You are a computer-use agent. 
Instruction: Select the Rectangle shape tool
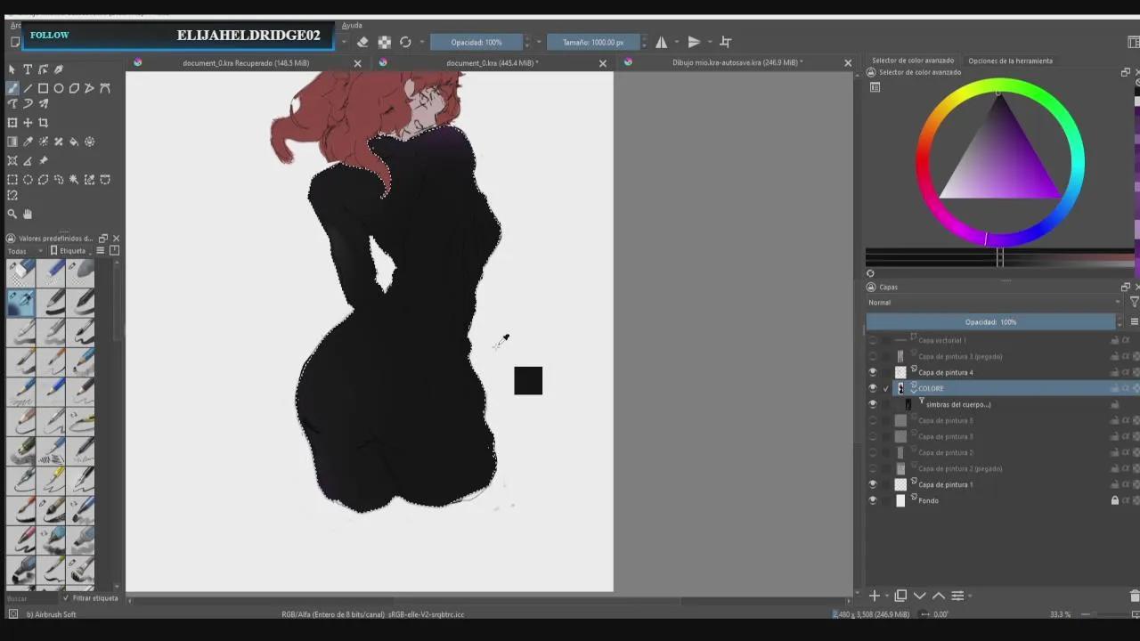coord(43,88)
